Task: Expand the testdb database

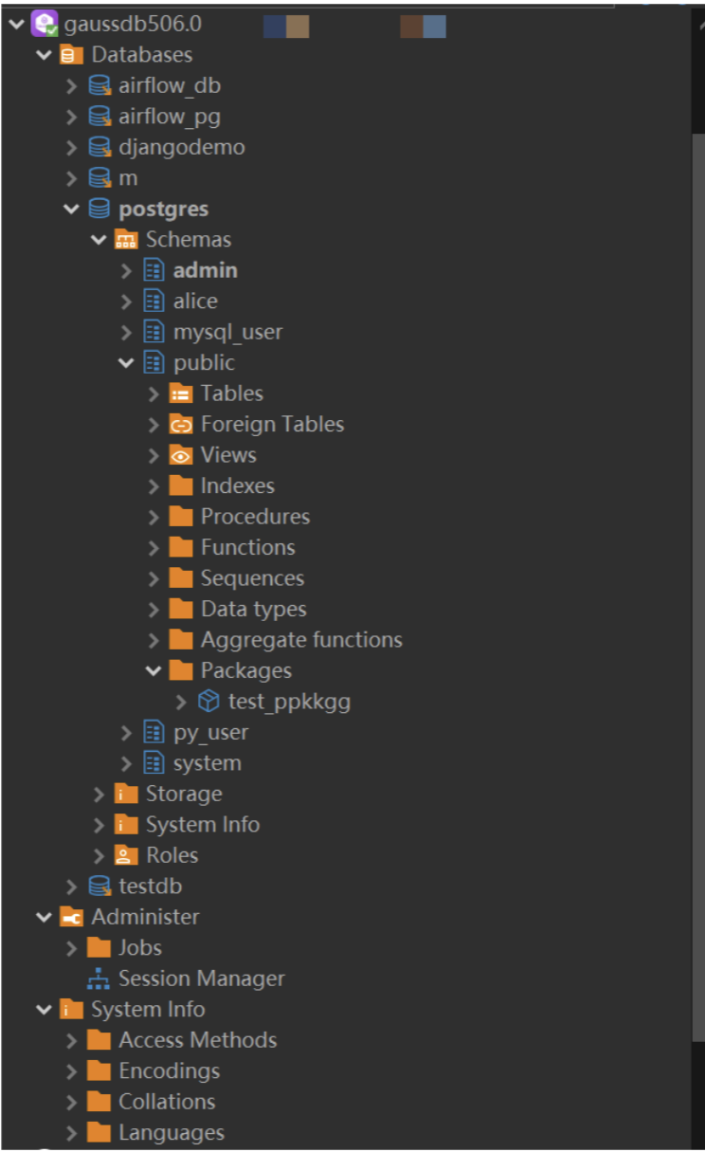Action: [x=71, y=887]
